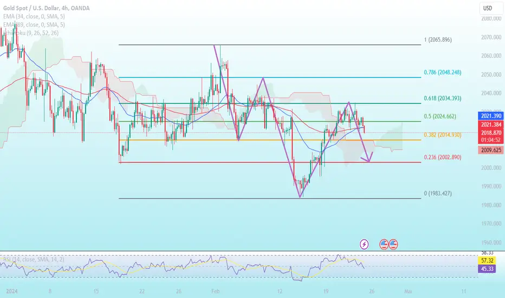505x298 pixels.
Task: Click the purple lightning event icon
Action: click(364, 244)
